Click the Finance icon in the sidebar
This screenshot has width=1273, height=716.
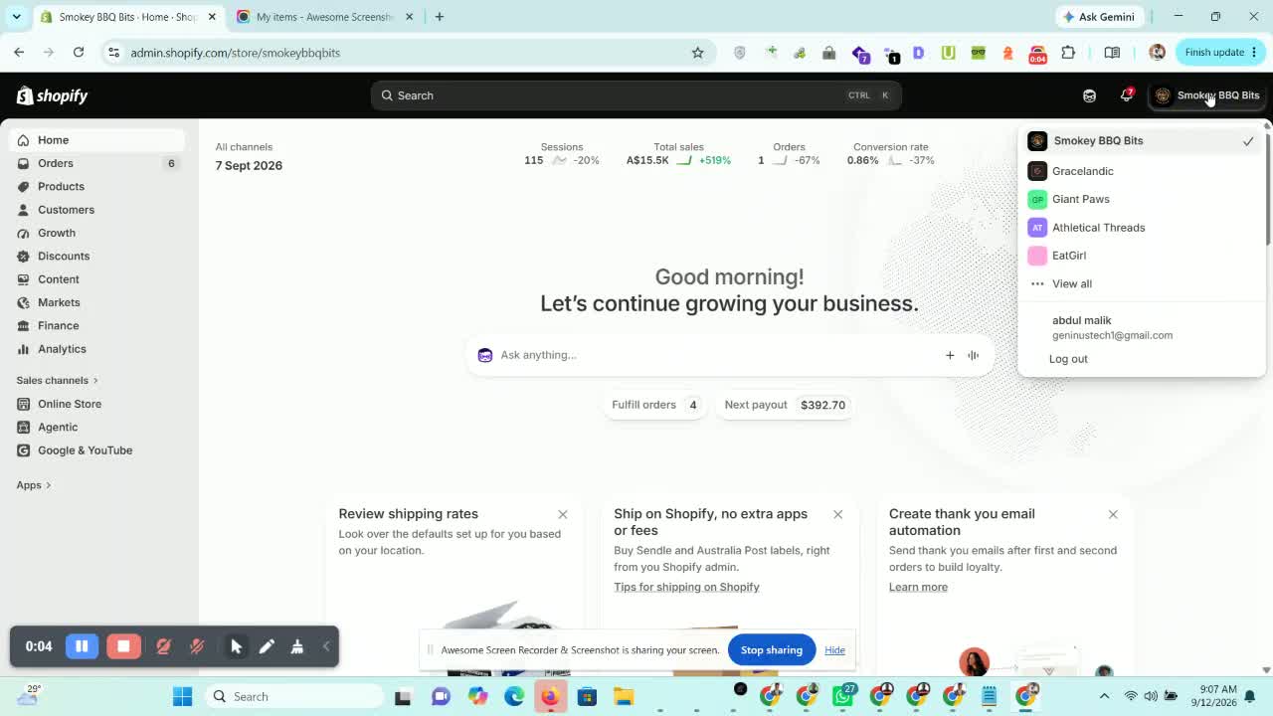(24, 326)
